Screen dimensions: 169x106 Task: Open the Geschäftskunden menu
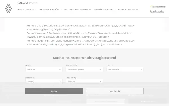coord(104,10)
